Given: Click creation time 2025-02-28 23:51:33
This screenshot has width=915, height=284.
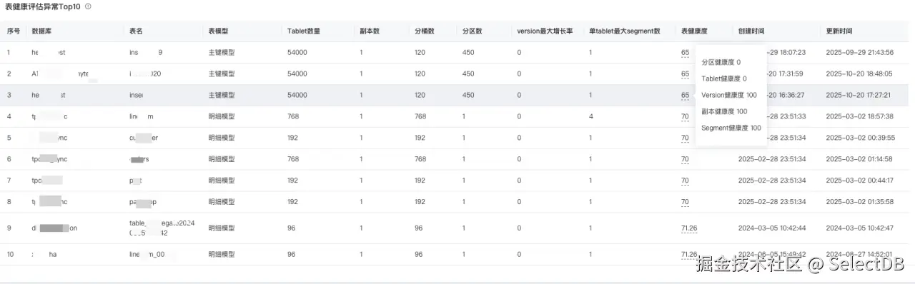Looking at the screenshot, I should pyautogui.click(x=772, y=116).
